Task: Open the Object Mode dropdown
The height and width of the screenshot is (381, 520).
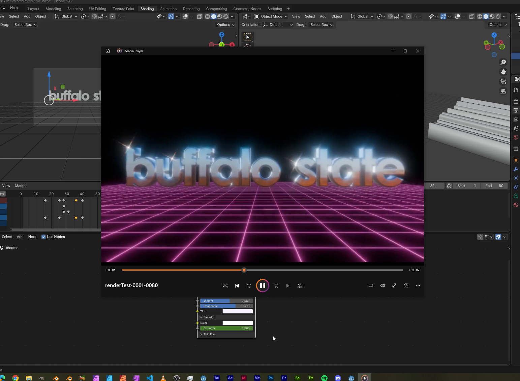Action: [x=271, y=16]
